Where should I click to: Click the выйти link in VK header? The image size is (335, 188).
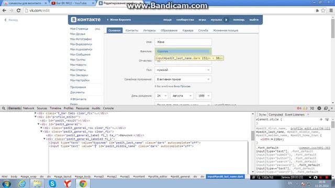pyautogui.click(x=254, y=20)
